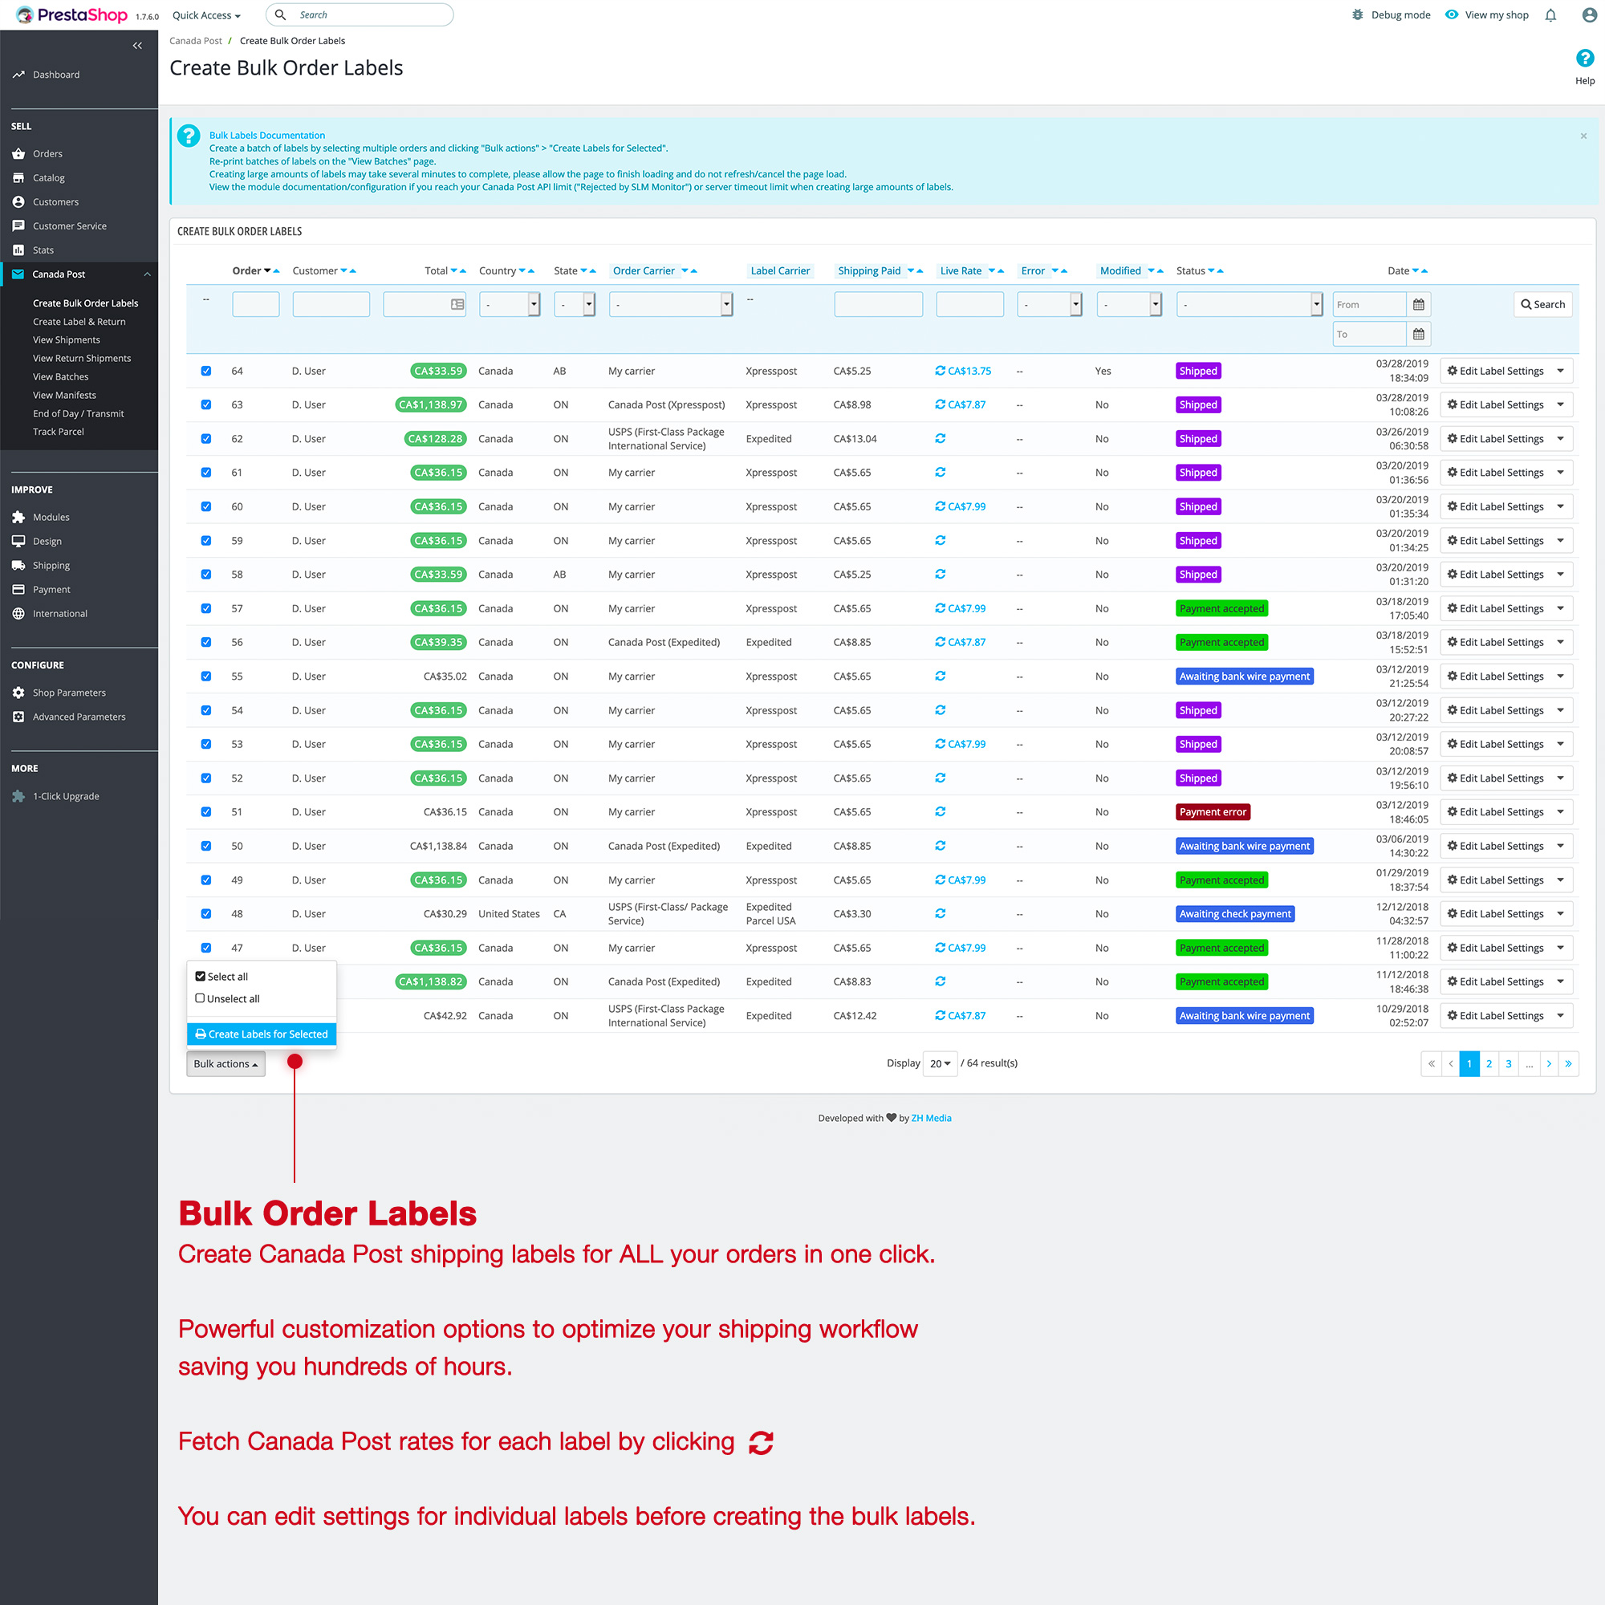Image resolution: width=1605 pixels, height=1605 pixels.
Task: Open the notifications bell
Action: pos(1550,15)
